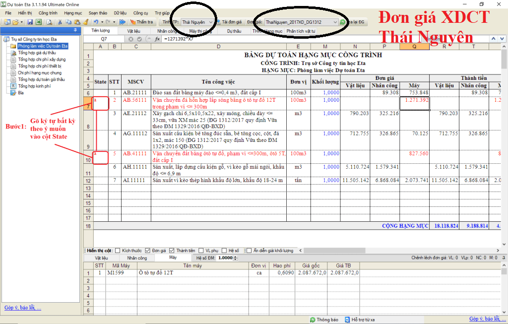
Task: Click the blue fast-forward arrows icon
Action: pos(122,22)
